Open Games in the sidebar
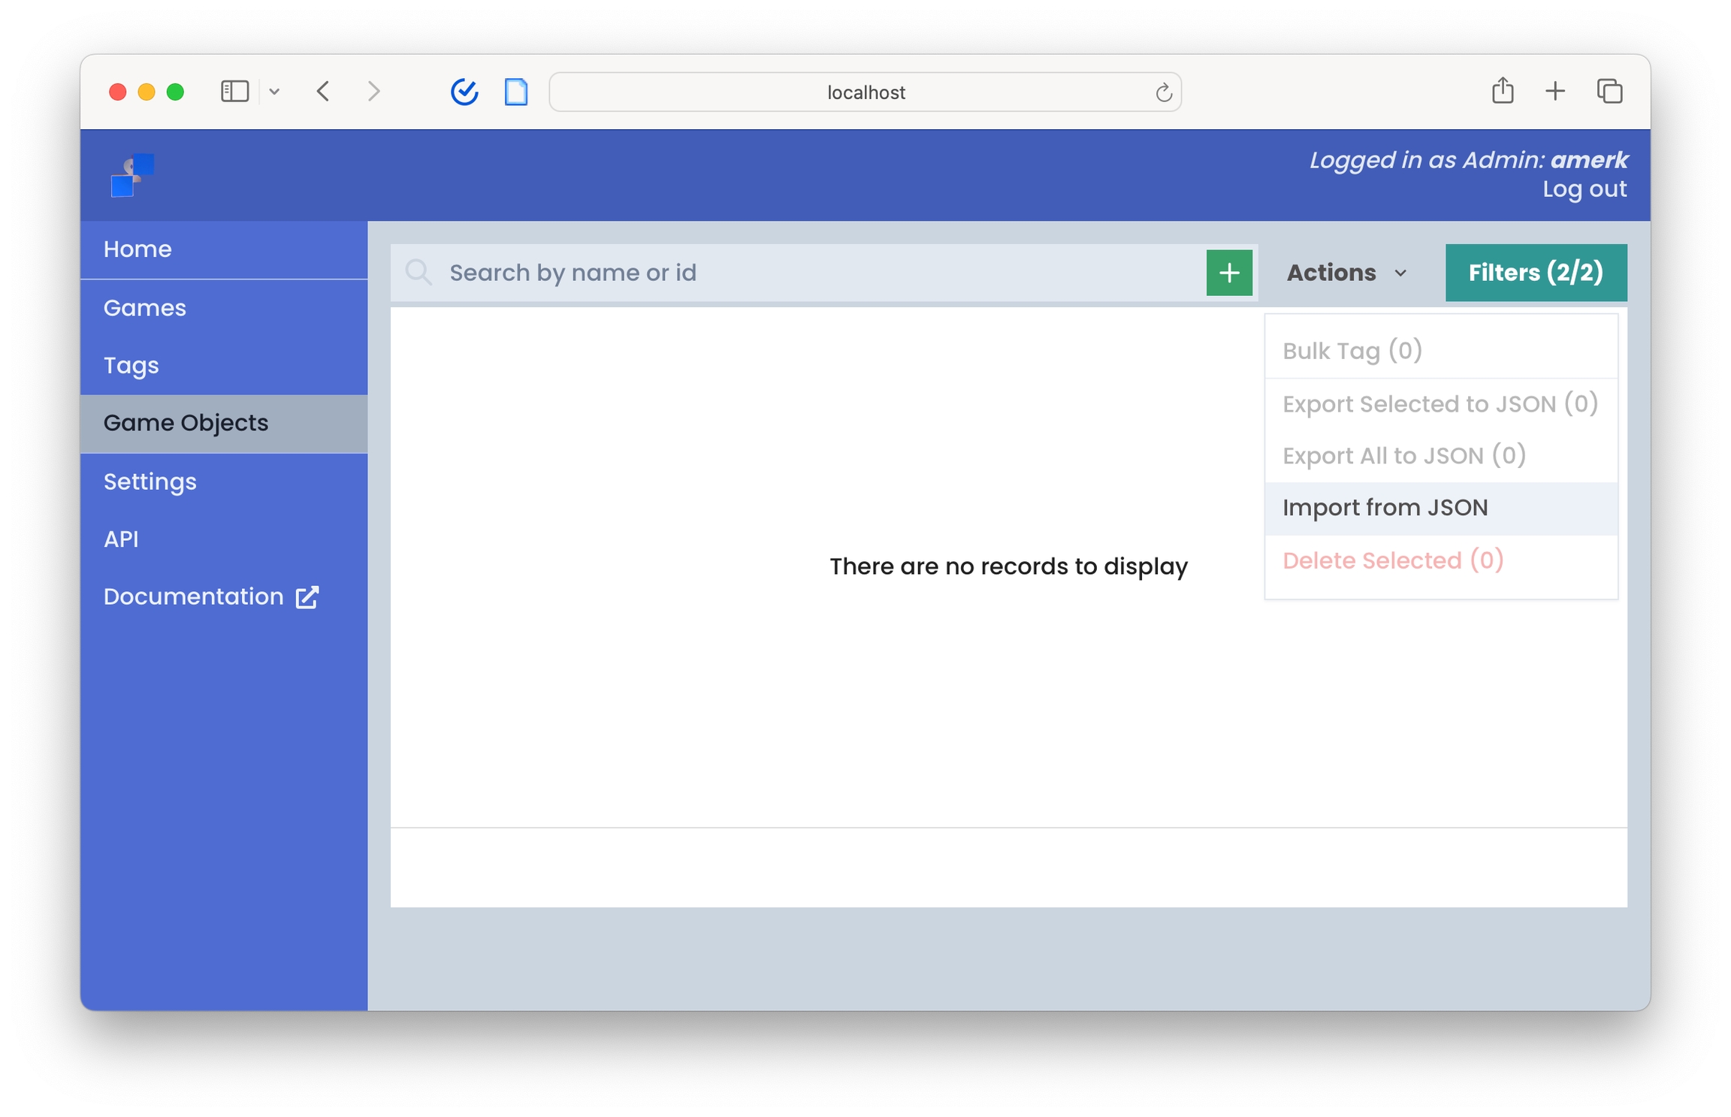This screenshot has width=1731, height=1117. 224,308
